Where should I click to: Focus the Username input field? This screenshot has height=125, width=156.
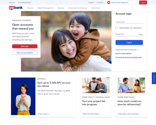(129, 22)
